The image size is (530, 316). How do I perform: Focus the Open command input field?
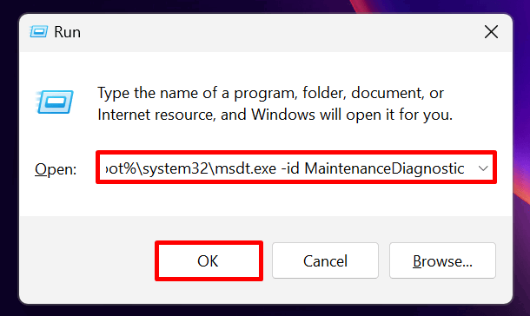tap(296, 168)
